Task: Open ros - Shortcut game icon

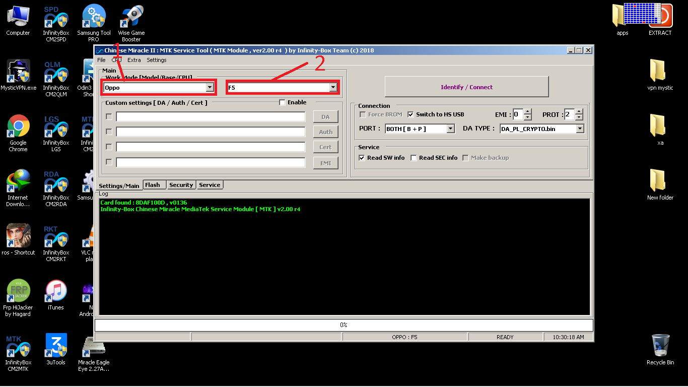Action: click(18, 240)
